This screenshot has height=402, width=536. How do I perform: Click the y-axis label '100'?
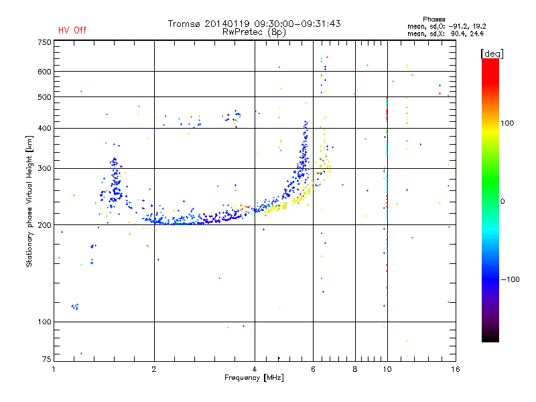tap(44, 322)
